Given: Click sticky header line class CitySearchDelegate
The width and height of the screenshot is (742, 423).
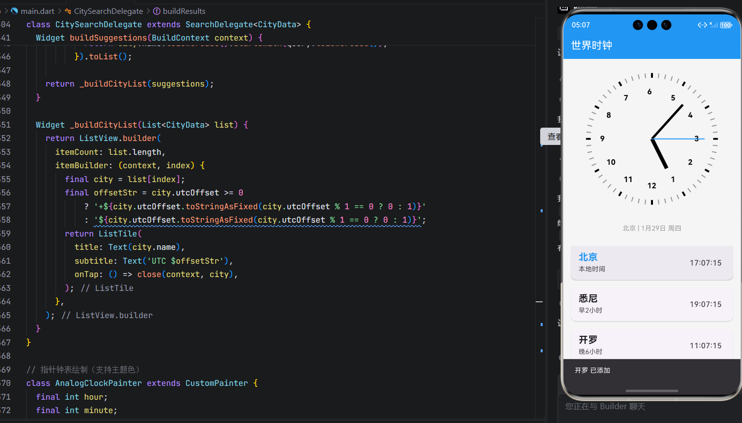Looking at the screenshot, I should click(x=168, y=24).
